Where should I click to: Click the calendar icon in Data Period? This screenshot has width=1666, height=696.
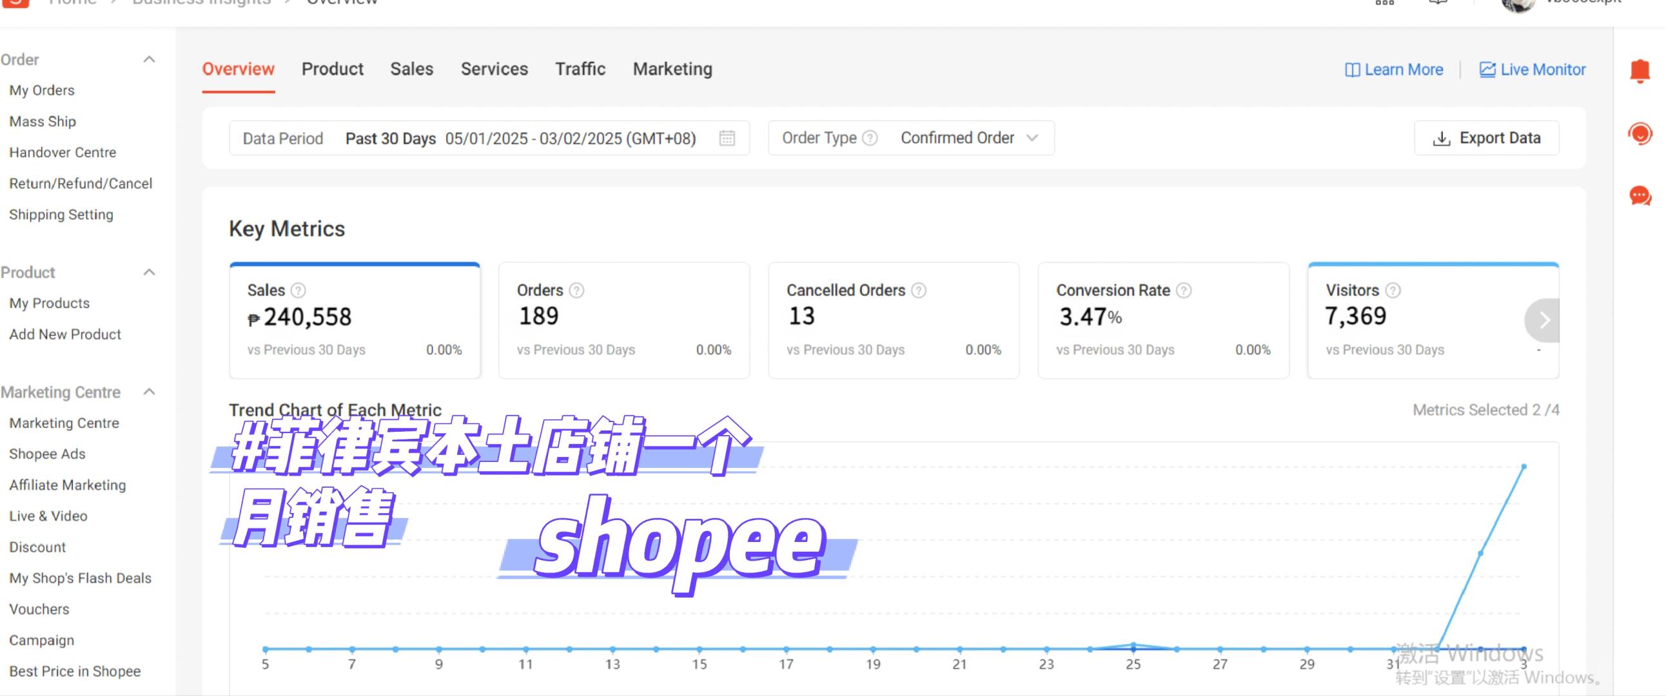[x=727, y=139]
